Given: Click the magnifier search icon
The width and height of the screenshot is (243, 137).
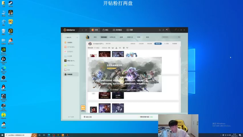Looking at the screenshot, I should click(x=179, y=37).
